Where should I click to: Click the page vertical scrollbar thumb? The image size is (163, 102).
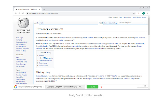pyautogui.click(x=149, y=26)
